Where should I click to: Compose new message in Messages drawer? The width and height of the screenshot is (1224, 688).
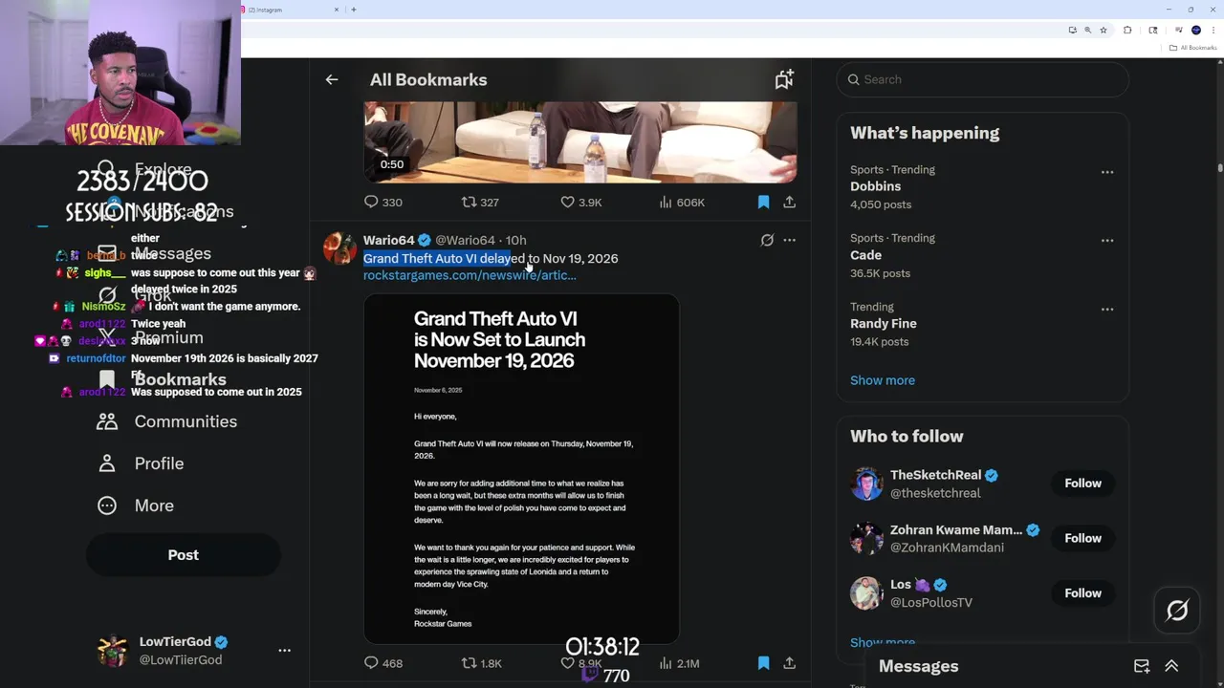tap(1142, 666)
